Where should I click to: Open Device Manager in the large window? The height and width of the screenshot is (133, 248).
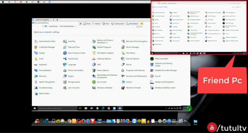point(132,47)
